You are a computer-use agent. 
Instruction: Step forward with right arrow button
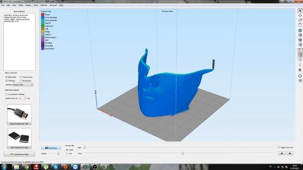tap(290, 153)
